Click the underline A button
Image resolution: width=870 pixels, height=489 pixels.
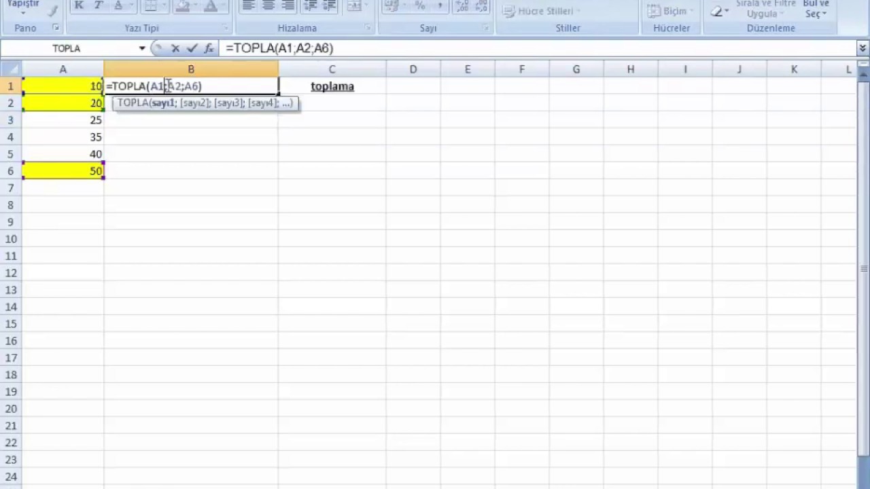[x=118, y=6]
